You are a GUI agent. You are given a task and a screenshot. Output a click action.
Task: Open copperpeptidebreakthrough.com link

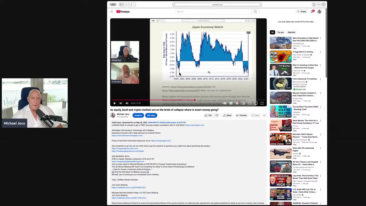[128, 161]
